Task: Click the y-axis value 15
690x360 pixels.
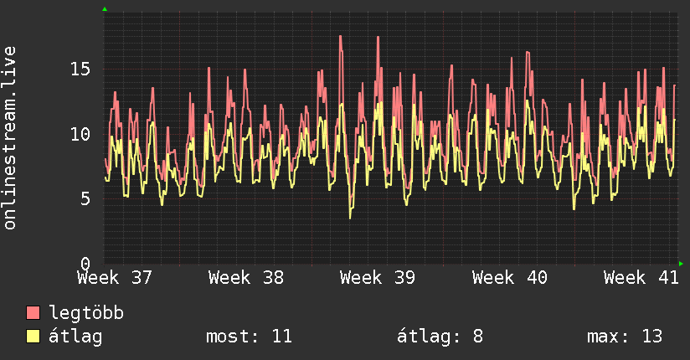Action: [80, 69]
